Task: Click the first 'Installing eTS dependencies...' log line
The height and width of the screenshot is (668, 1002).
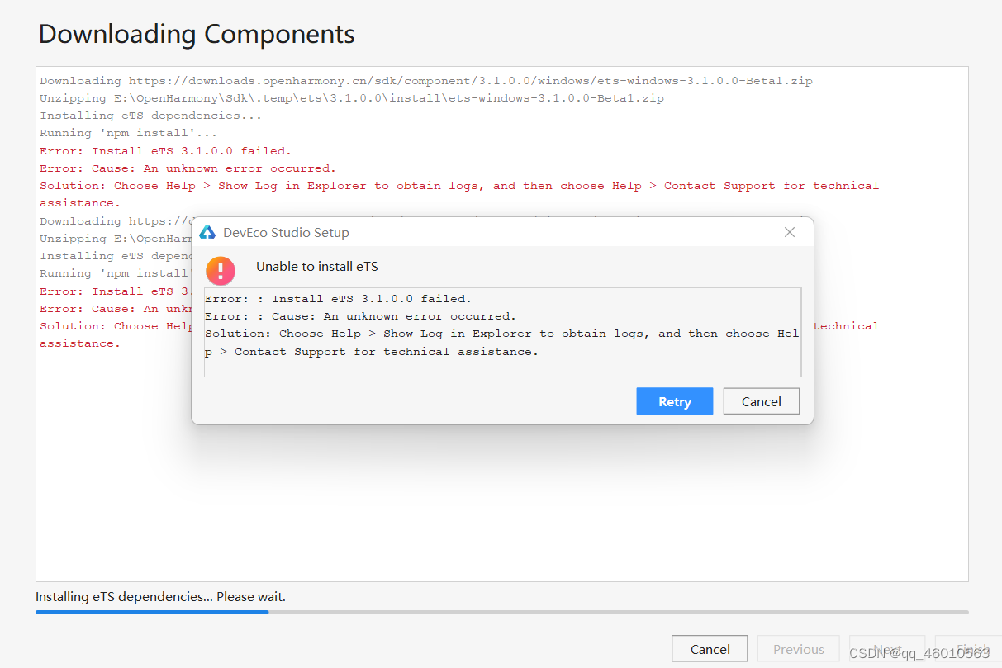Action: tap(150, 116)
